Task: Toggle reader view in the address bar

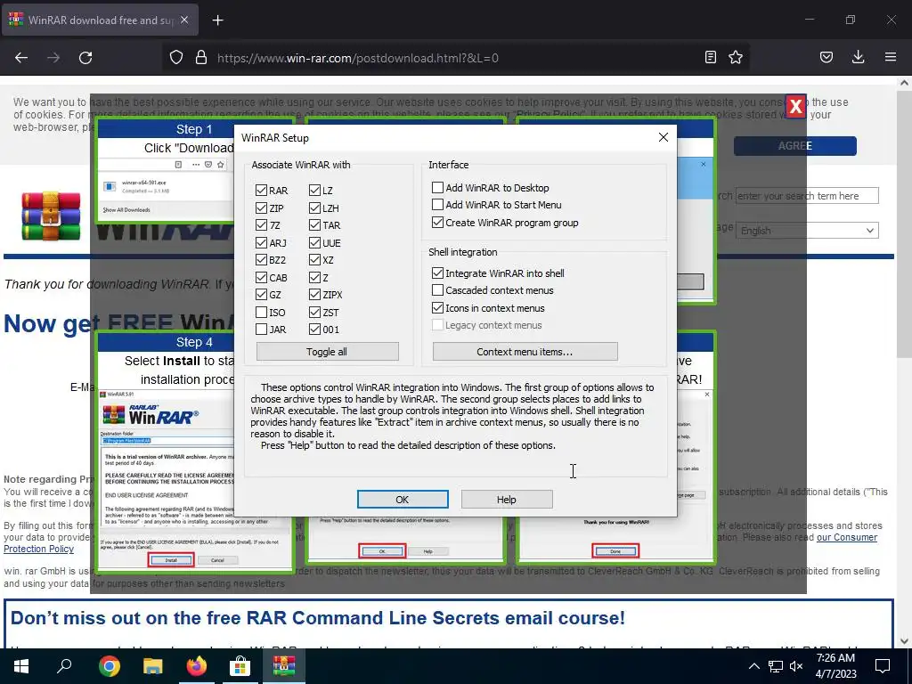Action: [x=710, y=58]
